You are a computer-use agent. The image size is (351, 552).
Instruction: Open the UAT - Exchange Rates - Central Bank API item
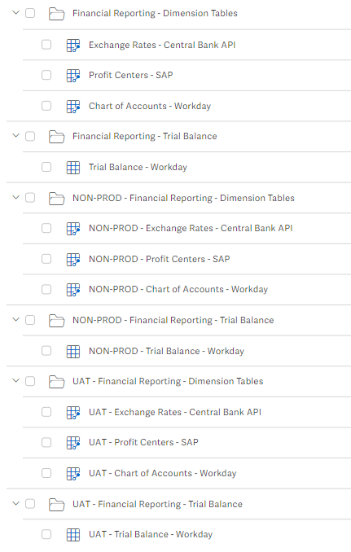tap(175, 412)
